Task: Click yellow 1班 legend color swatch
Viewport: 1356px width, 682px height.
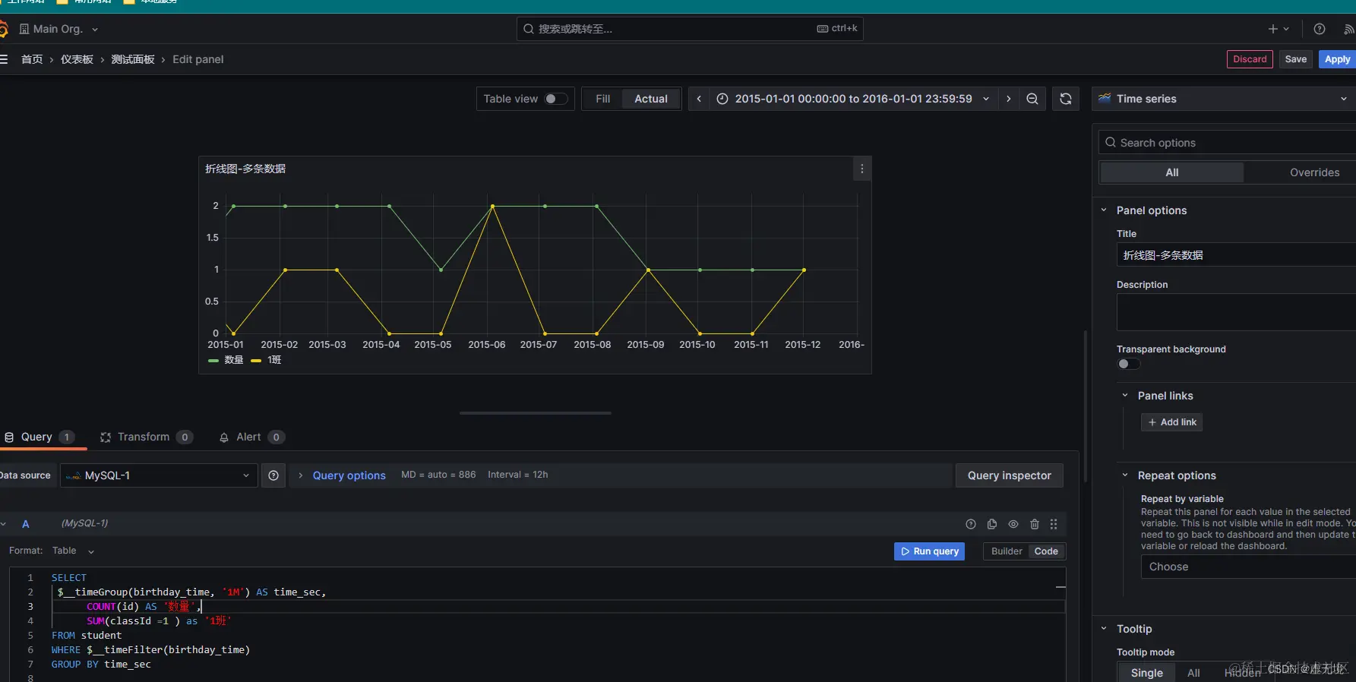Action: (256, 360)
